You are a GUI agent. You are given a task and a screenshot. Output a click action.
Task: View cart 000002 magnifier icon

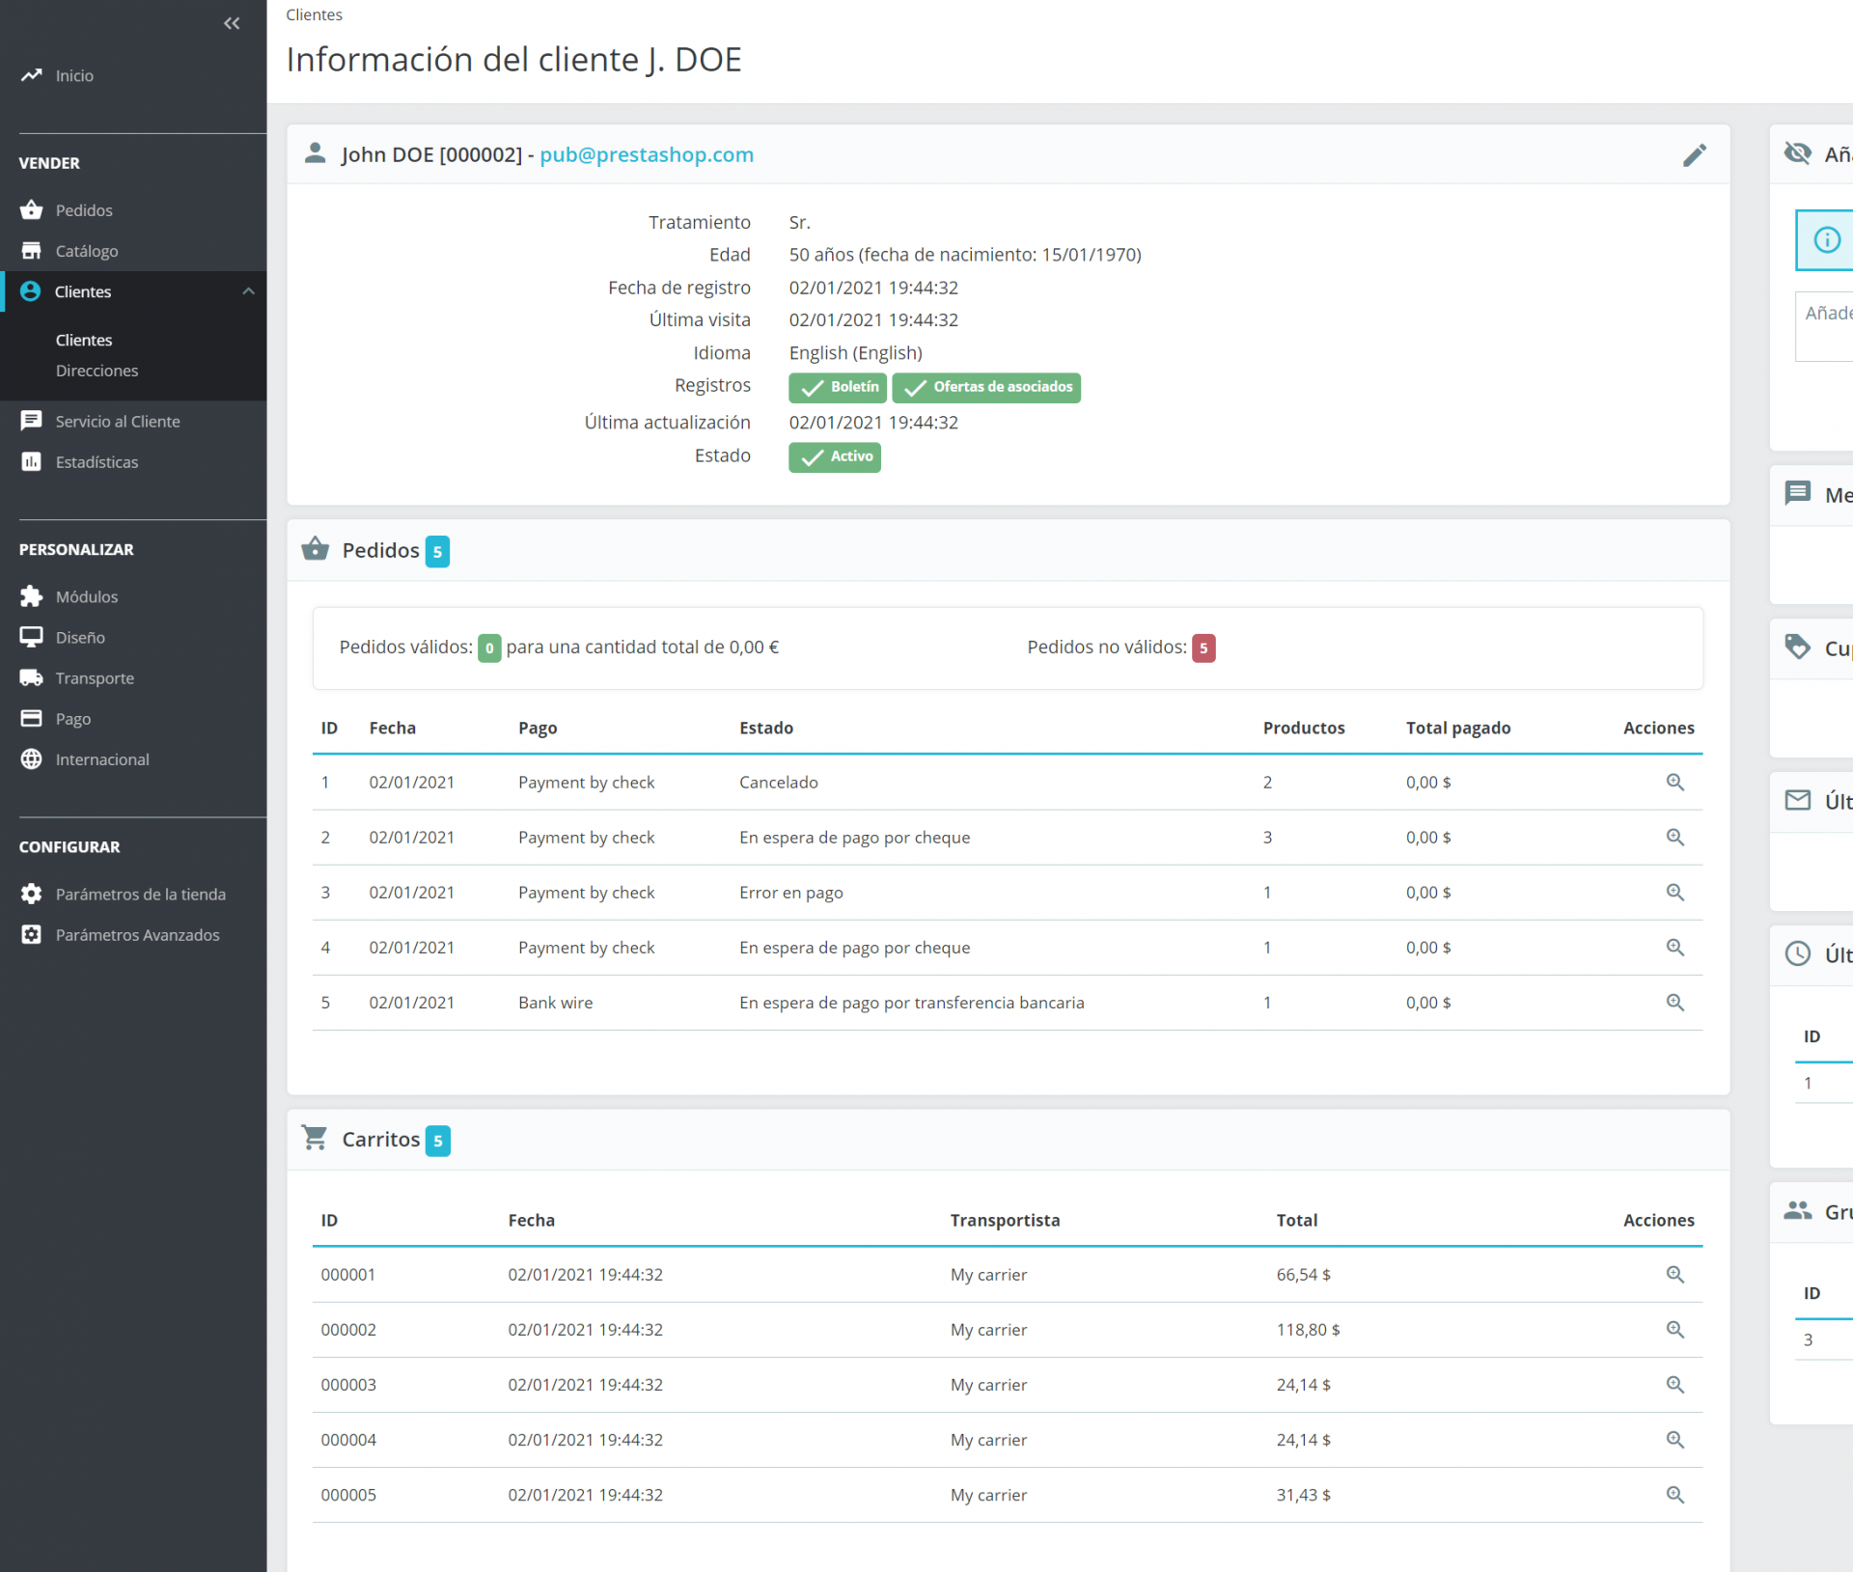point(1674,1329)
